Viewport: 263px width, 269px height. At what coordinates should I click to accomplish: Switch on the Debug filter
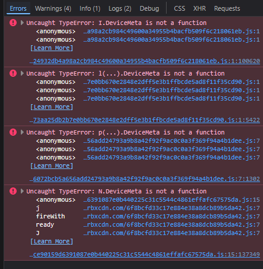coord(149,8)
